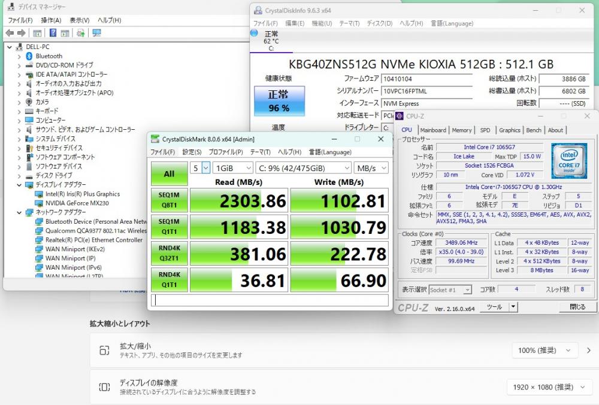Select NVIDIA GeForce MX230 in the device tree
The width and height of the screenshot is (599, 405).
click(77, 203)
